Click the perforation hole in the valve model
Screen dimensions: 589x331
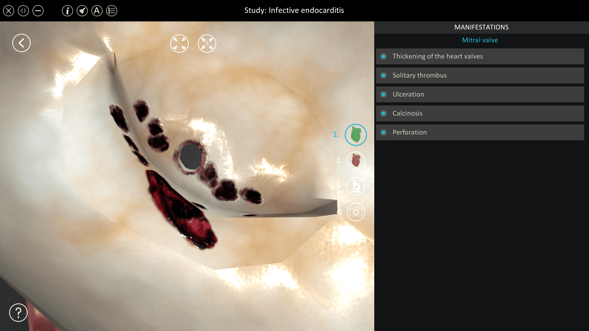[x=191, y=157]
